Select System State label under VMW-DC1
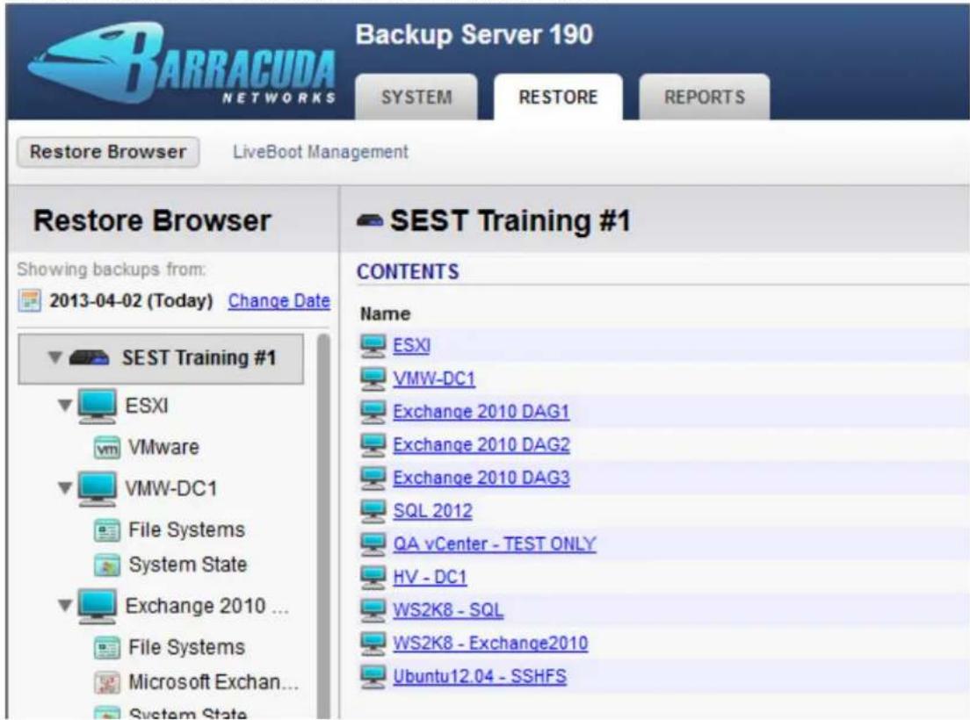Viewport: 970px width, 720px height. point(188,565)
